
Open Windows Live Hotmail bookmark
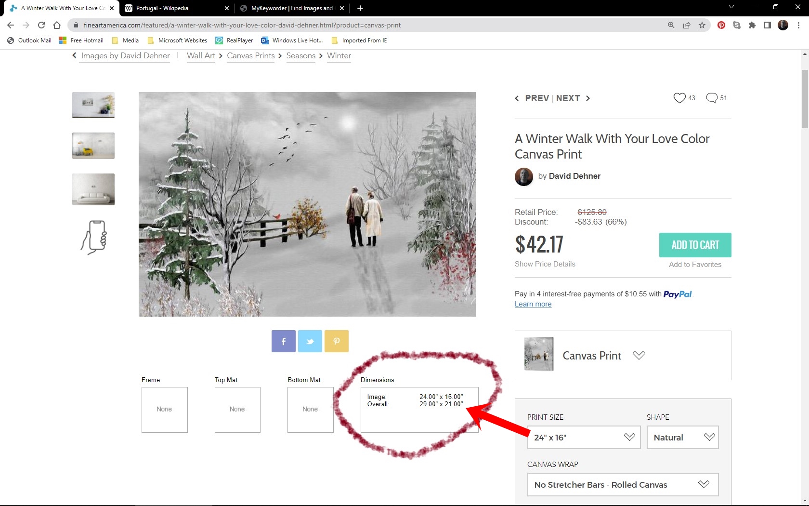(x=292, y=40)
